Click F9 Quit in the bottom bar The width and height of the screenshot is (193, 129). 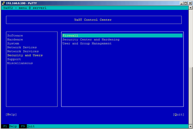(x=27, y=126)
